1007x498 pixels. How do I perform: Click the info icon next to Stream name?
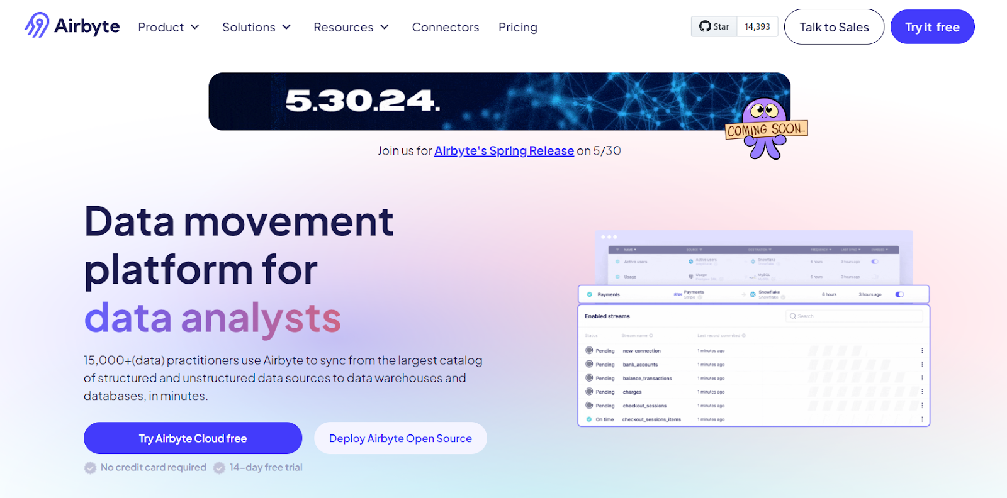(x=651, y=336)
